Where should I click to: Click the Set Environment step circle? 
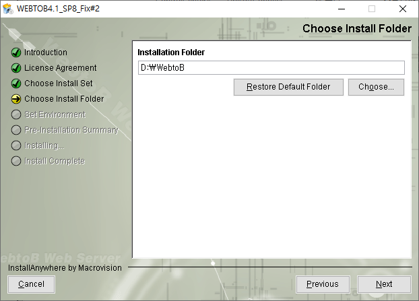point(16,114)
